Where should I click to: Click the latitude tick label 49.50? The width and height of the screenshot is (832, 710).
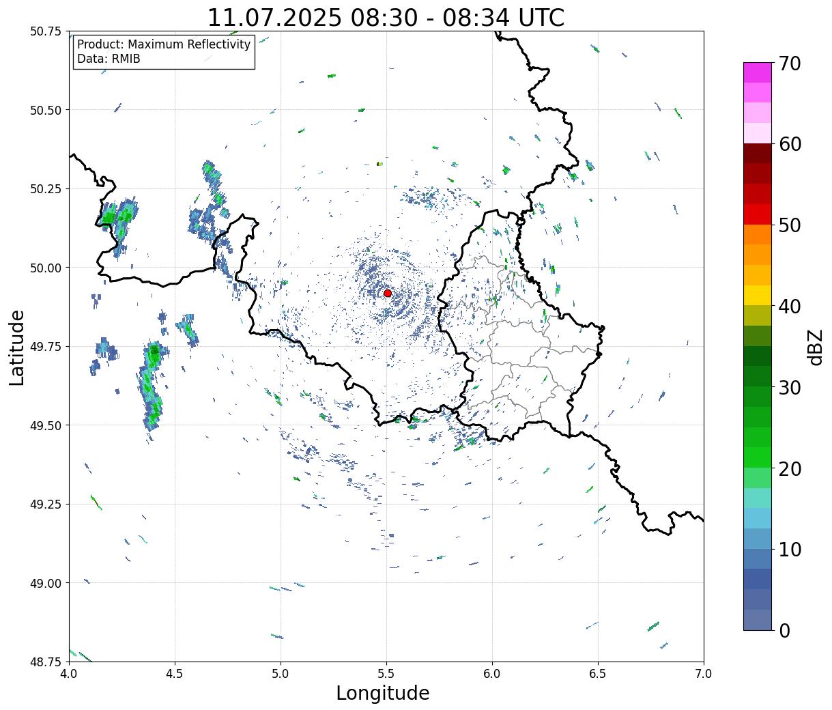pyautogui.click(x=46, y=425)
